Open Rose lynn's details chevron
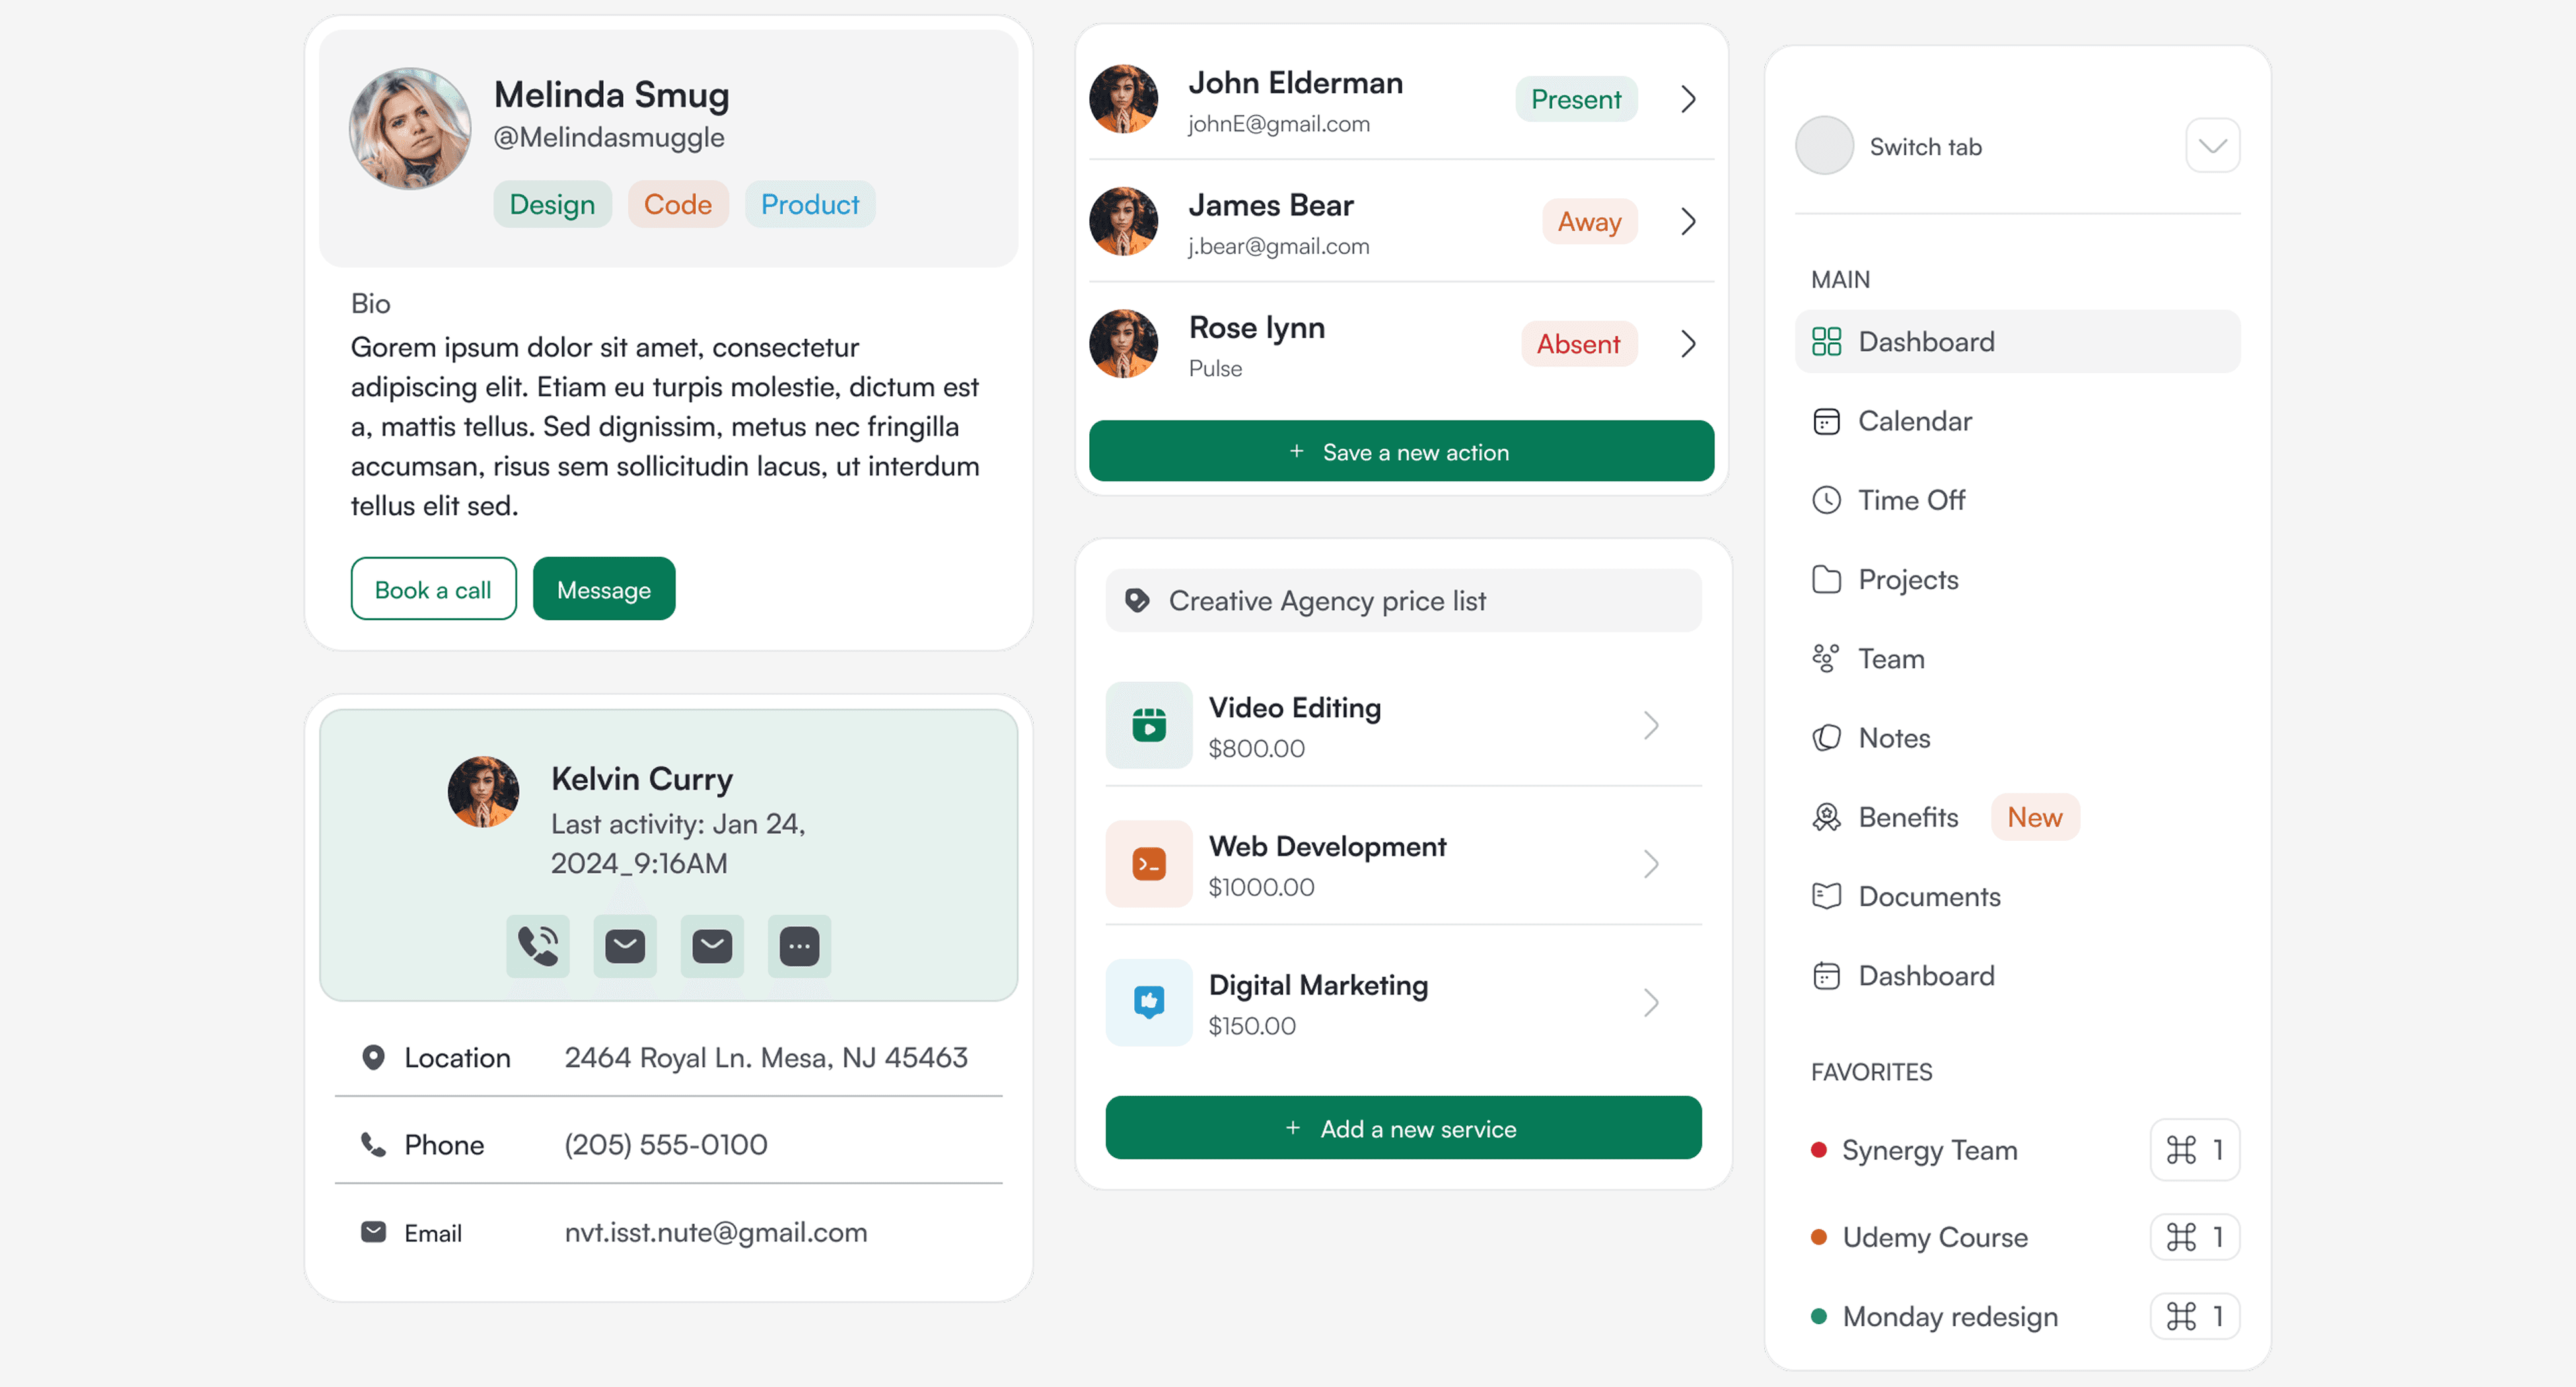Image resolution: width=2576 pixels, height=1387 pixels. [x=1688, y=344]
